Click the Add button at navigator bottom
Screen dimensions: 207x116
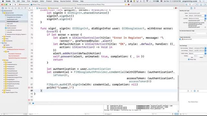pos(2,114)
